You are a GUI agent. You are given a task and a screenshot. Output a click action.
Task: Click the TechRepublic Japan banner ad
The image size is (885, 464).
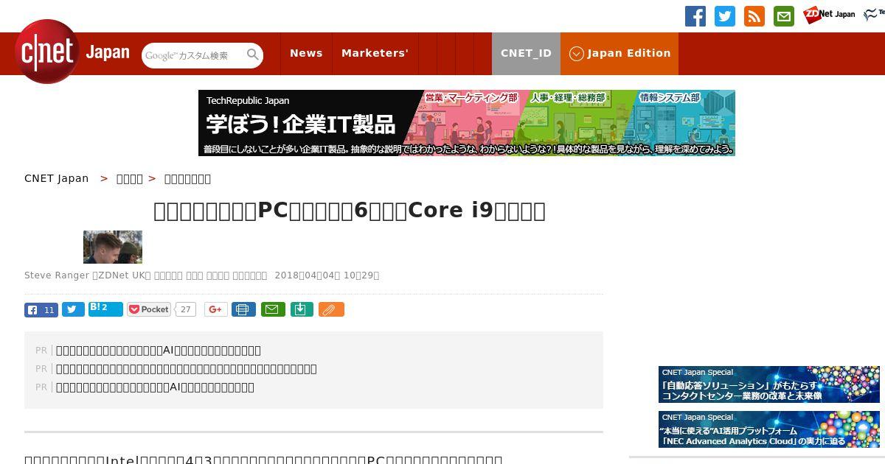click(467, 123)
